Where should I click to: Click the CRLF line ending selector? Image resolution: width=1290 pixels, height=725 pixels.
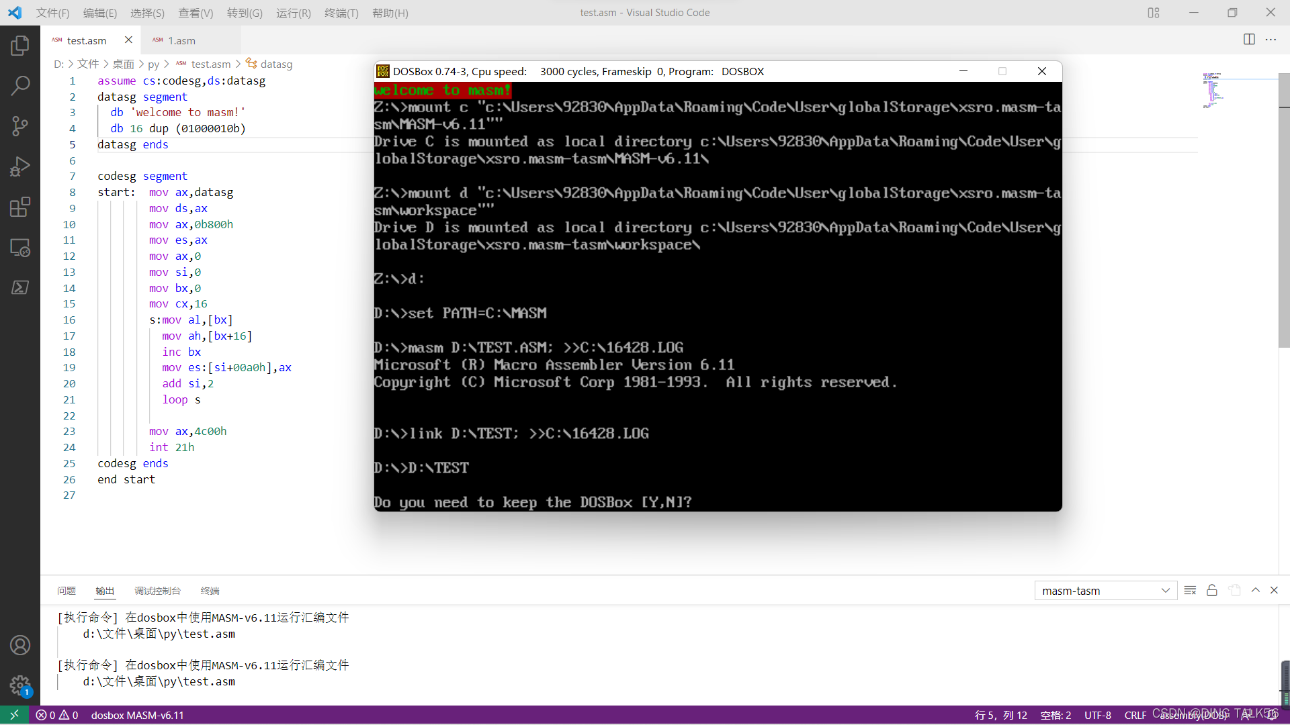click(1135, 716)
